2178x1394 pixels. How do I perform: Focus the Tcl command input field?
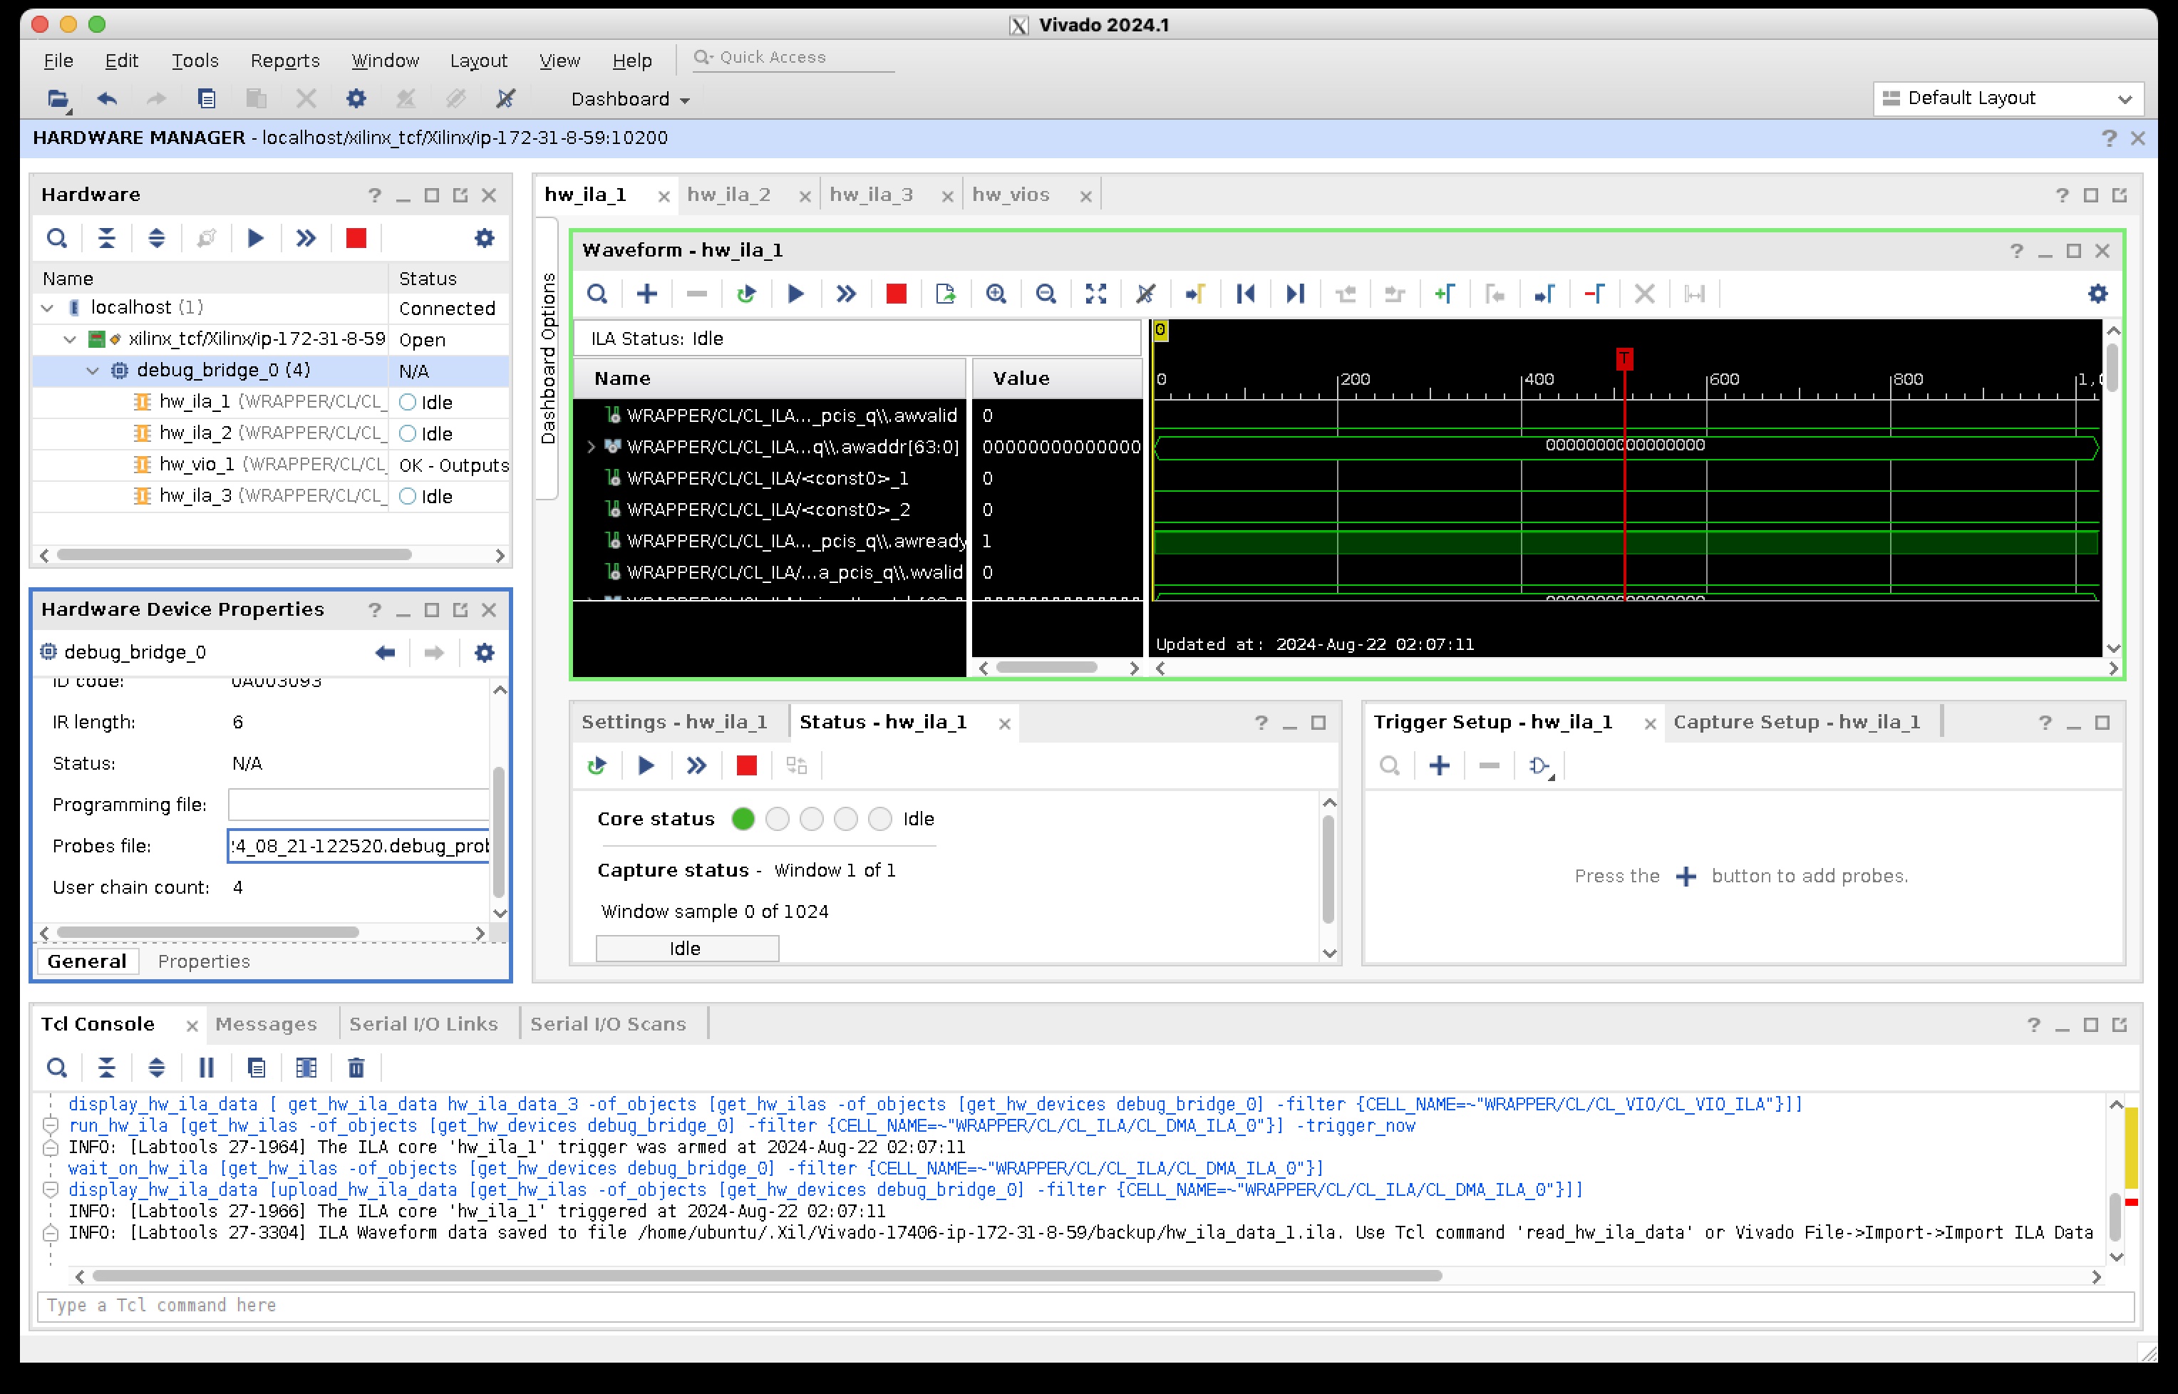point(1085,1306)
